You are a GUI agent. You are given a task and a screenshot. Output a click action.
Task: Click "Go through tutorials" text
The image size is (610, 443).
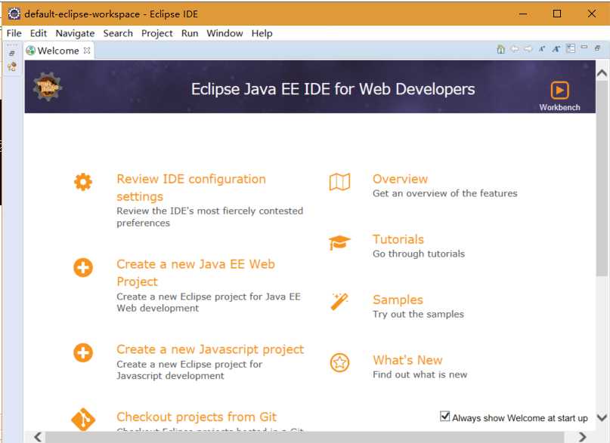(x=419, y=254)
